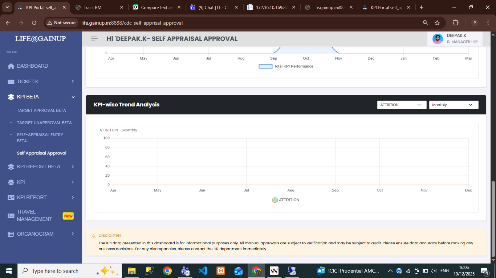Toggle ATTRITION legend series visibility
The image size is (496, 278).
[275, 200]
